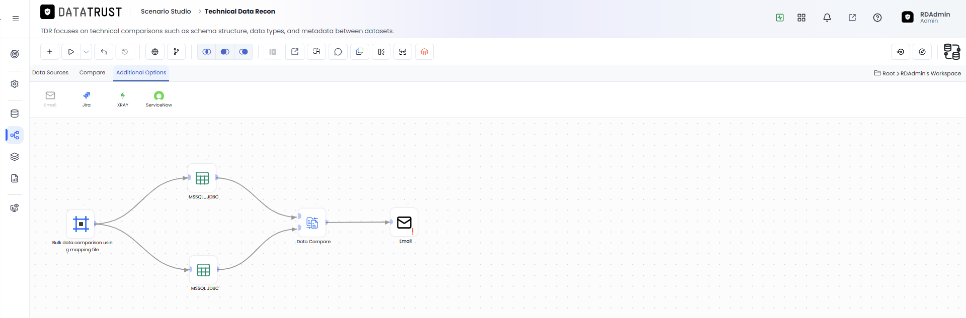The height and width of the screenshot is (318, 966).
Task: Select the Jira integration option
Action: (87, 99)
